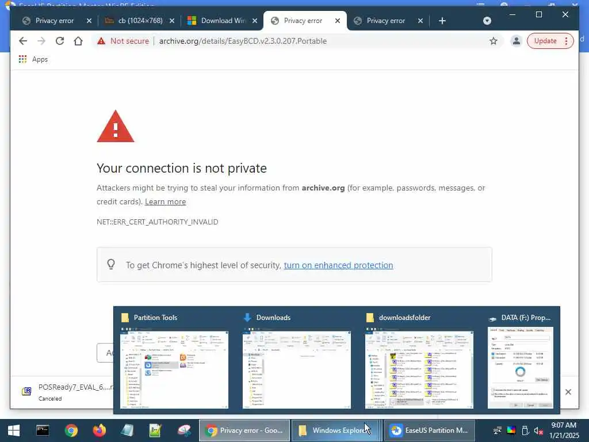Click the Windows Explorer taskbar button
589x442 pixels.
point(336,430)
